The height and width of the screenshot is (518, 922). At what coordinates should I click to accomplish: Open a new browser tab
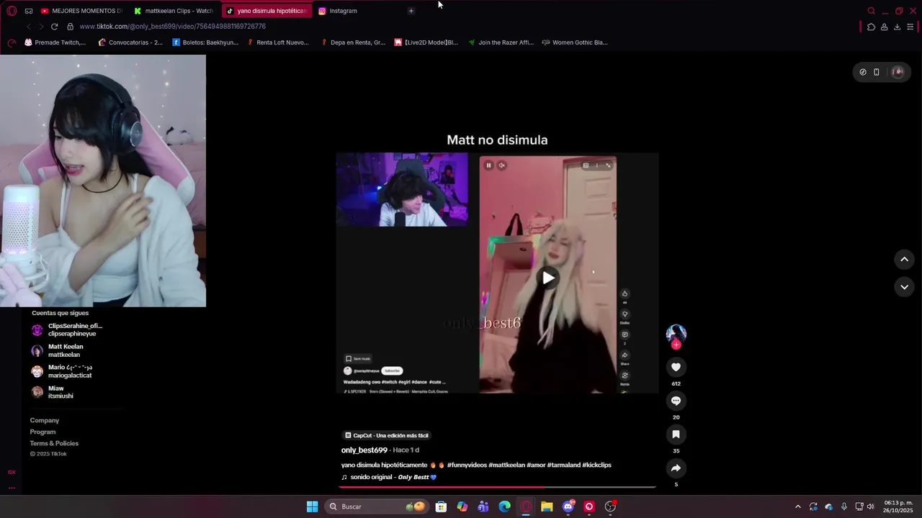pos(411,11)
